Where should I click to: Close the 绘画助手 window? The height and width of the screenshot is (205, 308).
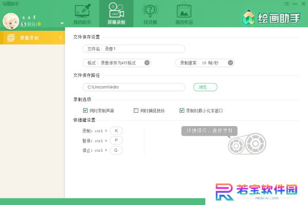tap(303, 4)
